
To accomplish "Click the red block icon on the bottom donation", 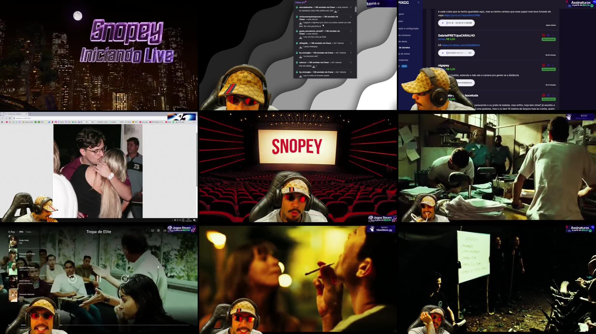I will [543, 95].
